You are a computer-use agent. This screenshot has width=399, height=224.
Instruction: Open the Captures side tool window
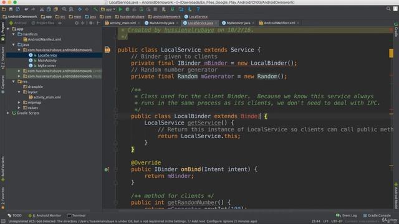2,84
